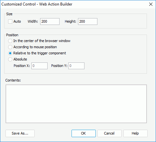The image size is (156, 142).
Task: Enable the Auto size checkbox
Action: pos(10,21)
